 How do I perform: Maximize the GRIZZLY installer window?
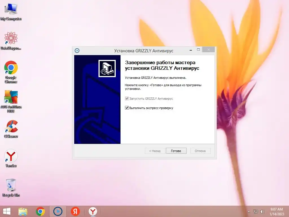coord(198,50)
